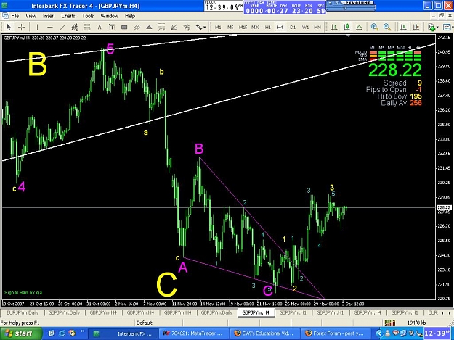
Task: Expand Quick Launch overflow chevron
Action: coord(83,331)
